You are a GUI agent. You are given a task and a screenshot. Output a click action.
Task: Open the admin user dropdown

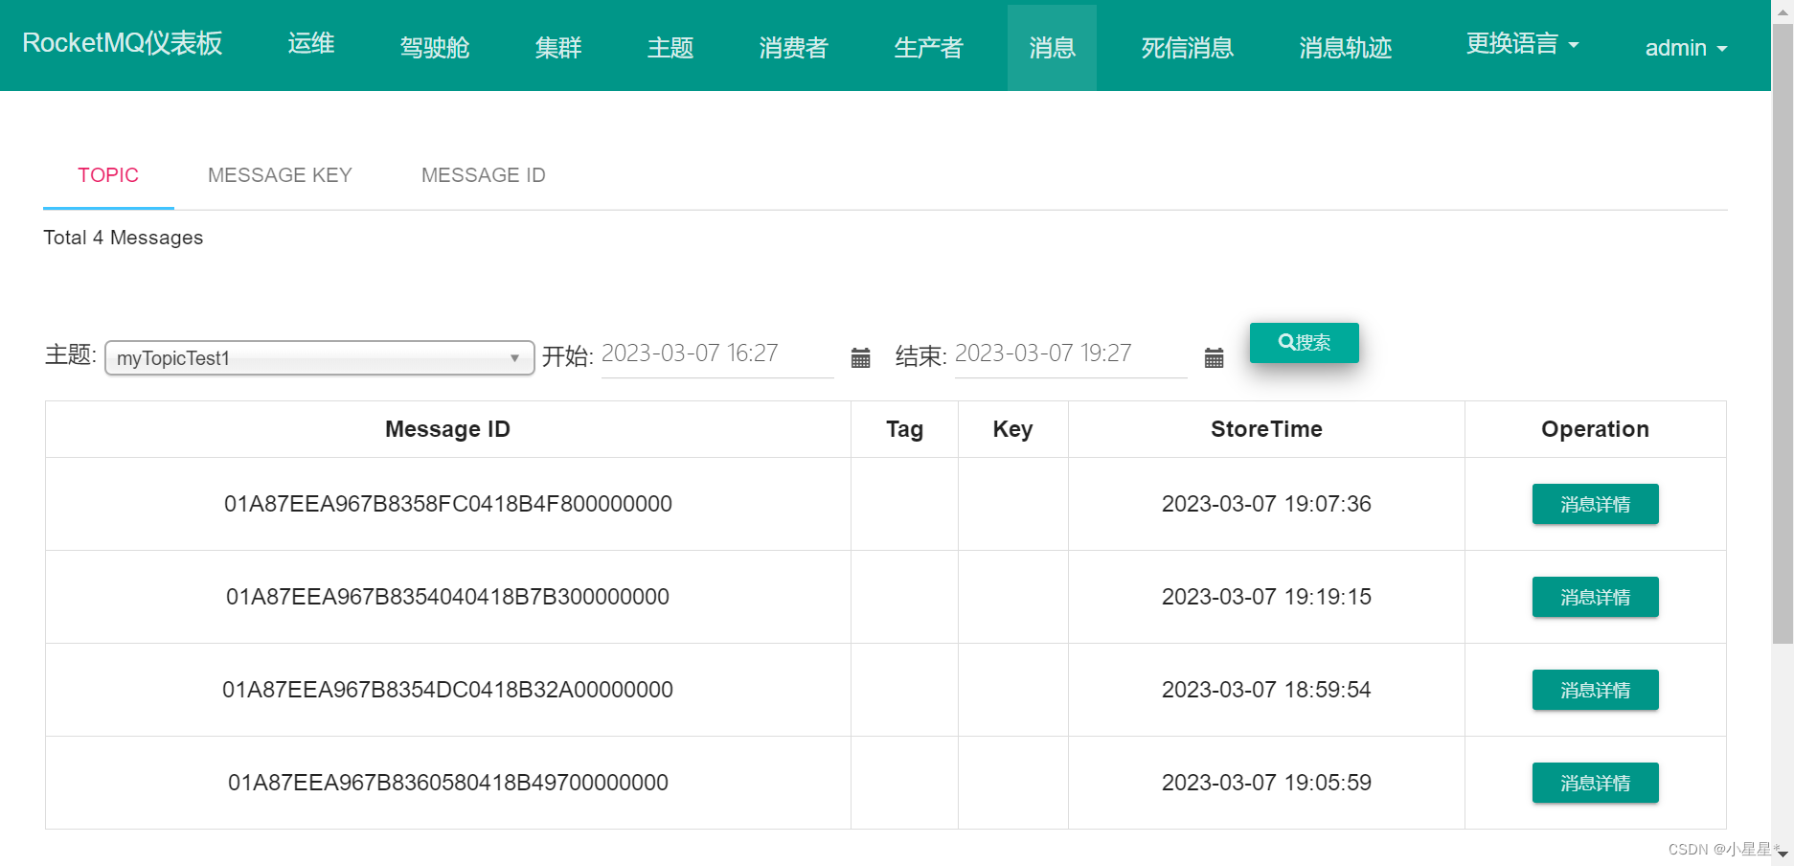pyautogui.click(x=1686, y=48)
